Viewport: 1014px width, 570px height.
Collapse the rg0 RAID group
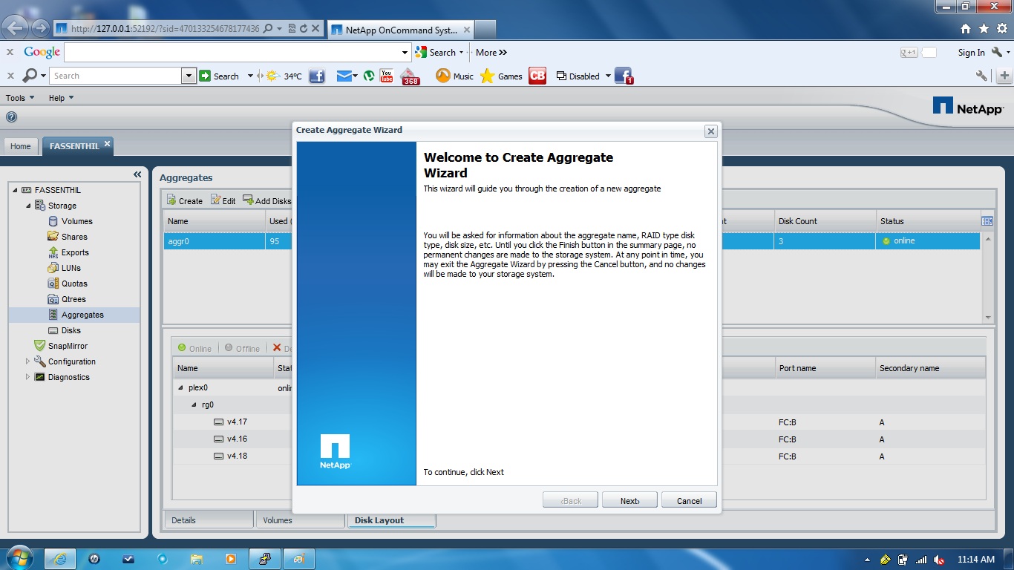194,404
